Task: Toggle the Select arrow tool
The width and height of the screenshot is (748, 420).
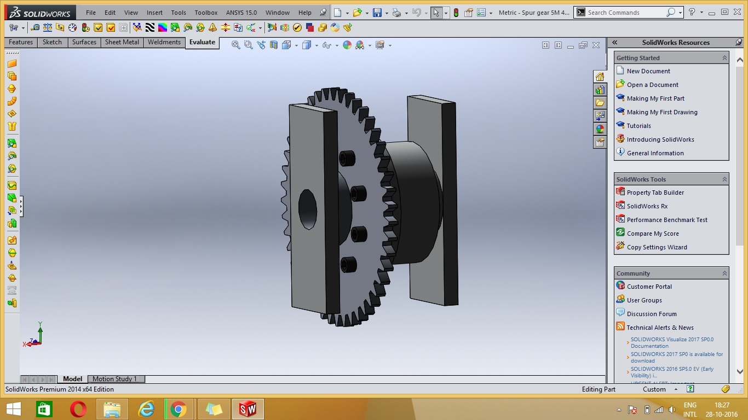Action: tap(436, 13)
